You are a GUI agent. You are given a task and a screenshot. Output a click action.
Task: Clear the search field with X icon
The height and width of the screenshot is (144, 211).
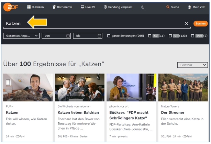[186, 23]
